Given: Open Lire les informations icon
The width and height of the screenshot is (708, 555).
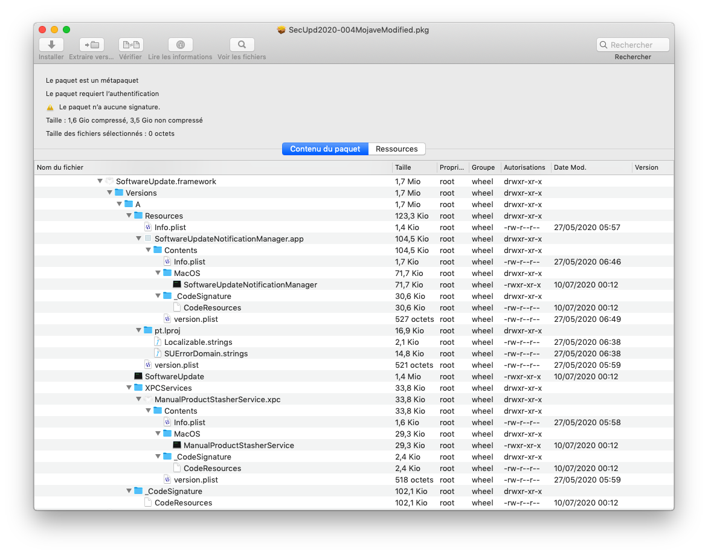Looking at the screenshot, I should click(181, 45).
